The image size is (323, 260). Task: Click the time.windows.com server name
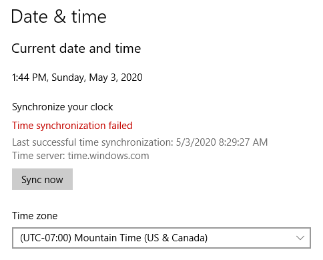pyautogui.click(x=108, y=156)
